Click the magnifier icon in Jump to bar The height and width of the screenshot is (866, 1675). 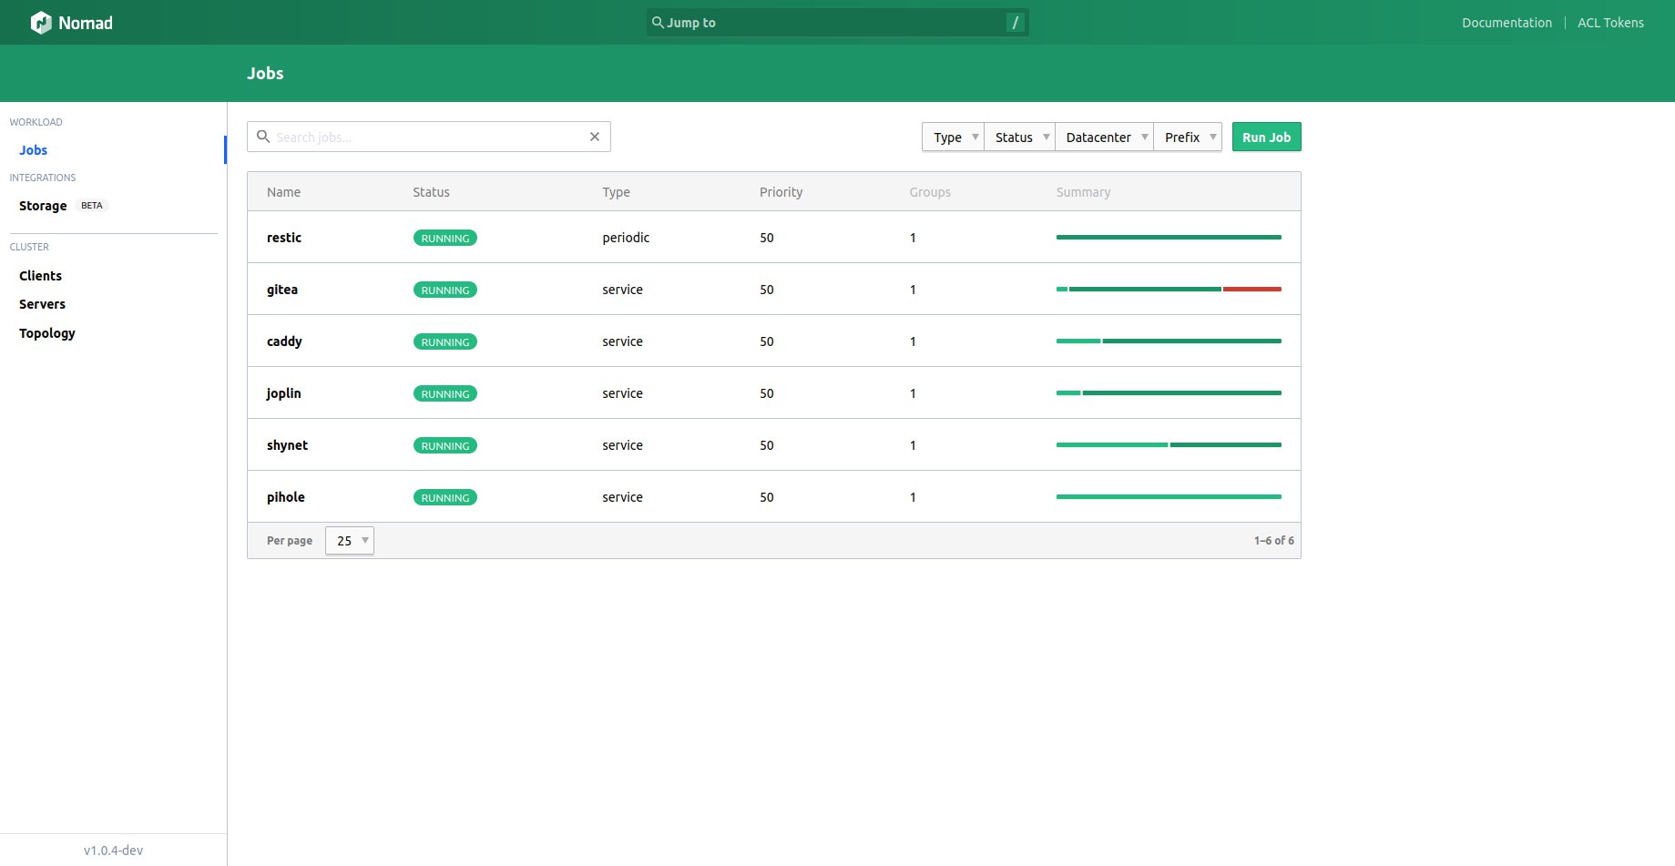[x=658, y=23]
